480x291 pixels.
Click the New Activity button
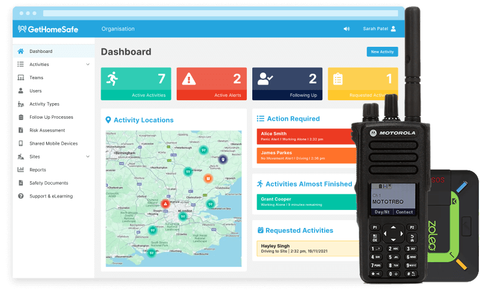pyautogui.click(x=382, y=52)
